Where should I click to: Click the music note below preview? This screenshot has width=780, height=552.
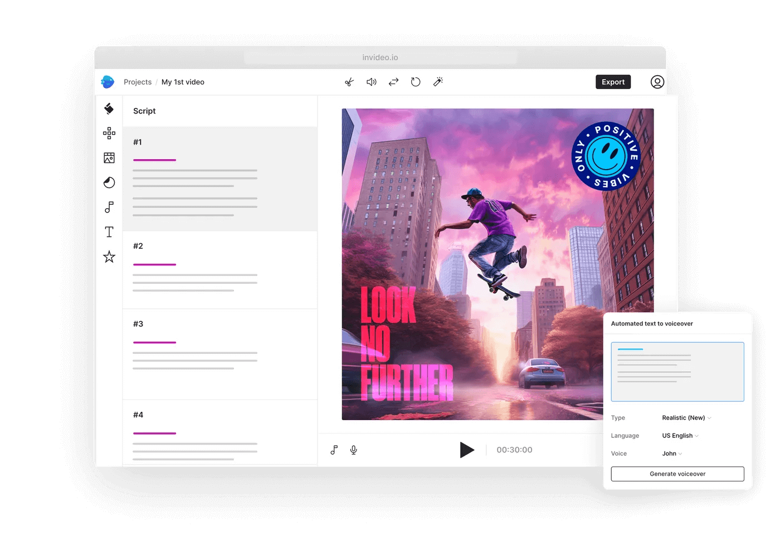[334, 450]
